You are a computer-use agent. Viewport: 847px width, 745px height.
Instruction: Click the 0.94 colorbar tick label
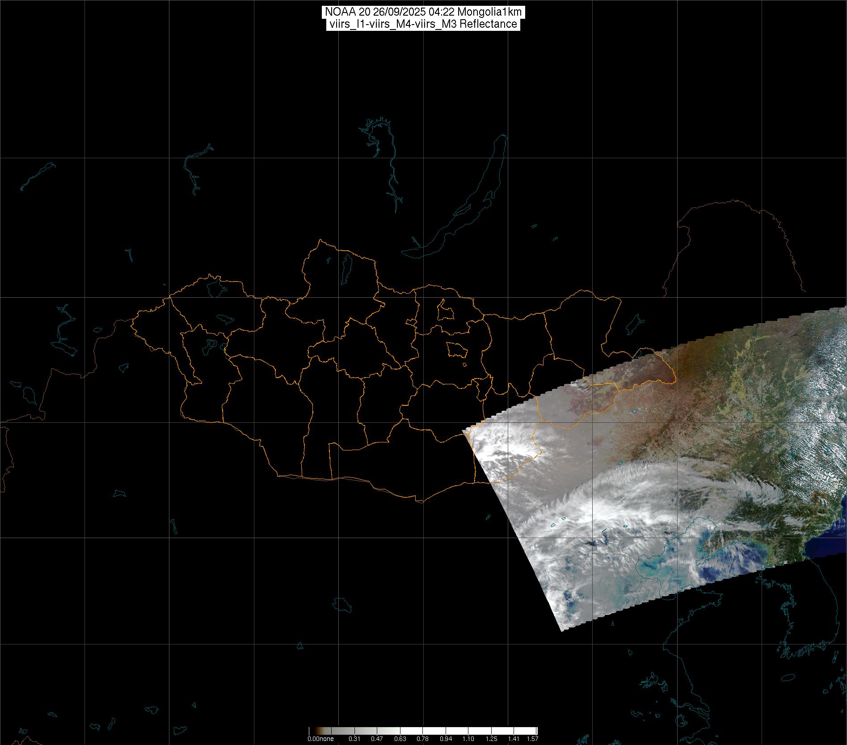click(446, 739)
